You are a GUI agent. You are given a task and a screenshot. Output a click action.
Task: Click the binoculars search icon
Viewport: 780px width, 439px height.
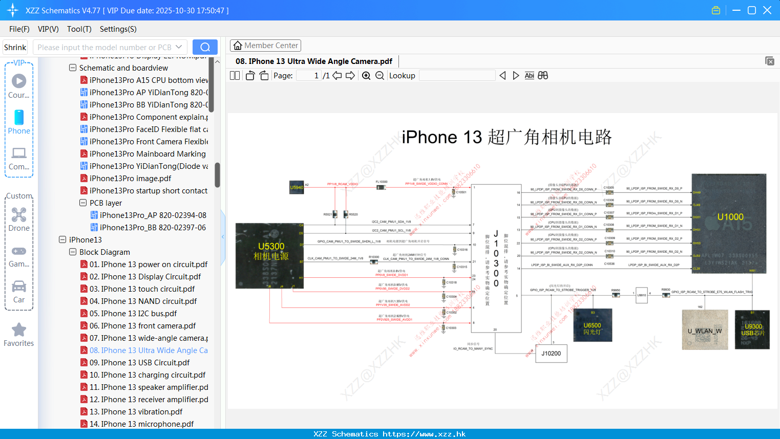(543, 76)
